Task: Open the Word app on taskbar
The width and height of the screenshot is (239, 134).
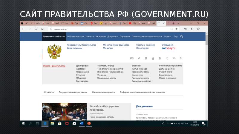Action: click(x=82, y=124)
